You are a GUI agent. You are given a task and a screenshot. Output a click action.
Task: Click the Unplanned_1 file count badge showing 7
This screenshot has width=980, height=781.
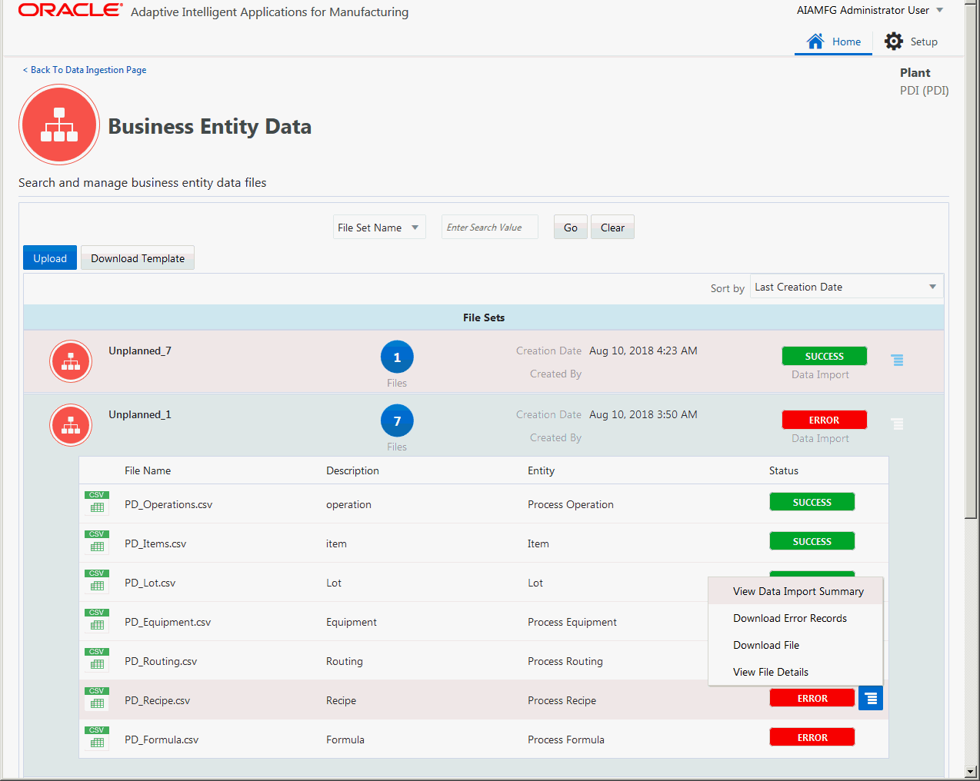click(397, 420)
